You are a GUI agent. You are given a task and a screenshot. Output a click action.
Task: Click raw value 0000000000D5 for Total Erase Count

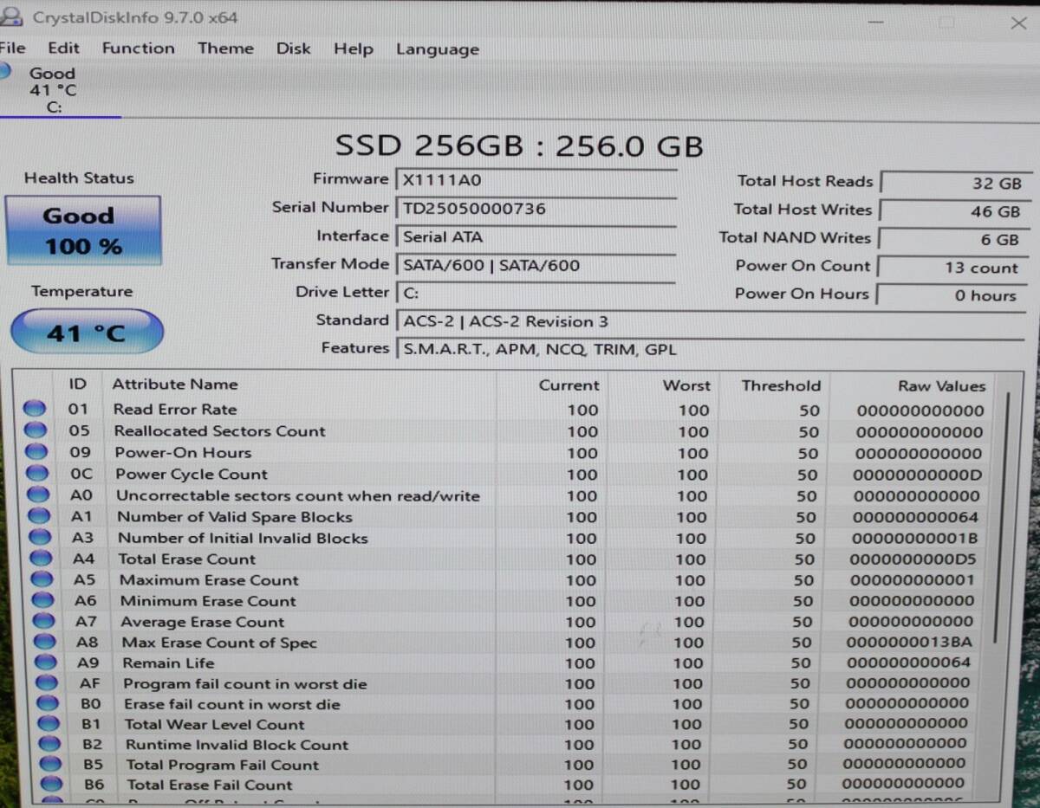click(x=913, y=559)
